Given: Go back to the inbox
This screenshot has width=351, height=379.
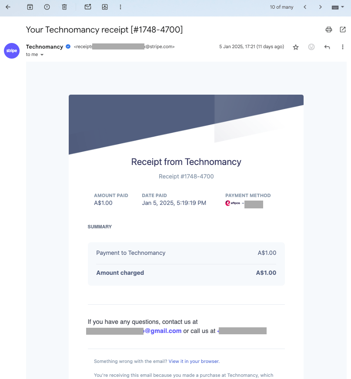Looking at the screenshot, I should click(8, 7).
